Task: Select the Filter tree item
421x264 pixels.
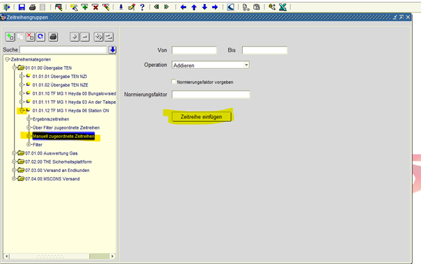Action: (x=38, y=145)
